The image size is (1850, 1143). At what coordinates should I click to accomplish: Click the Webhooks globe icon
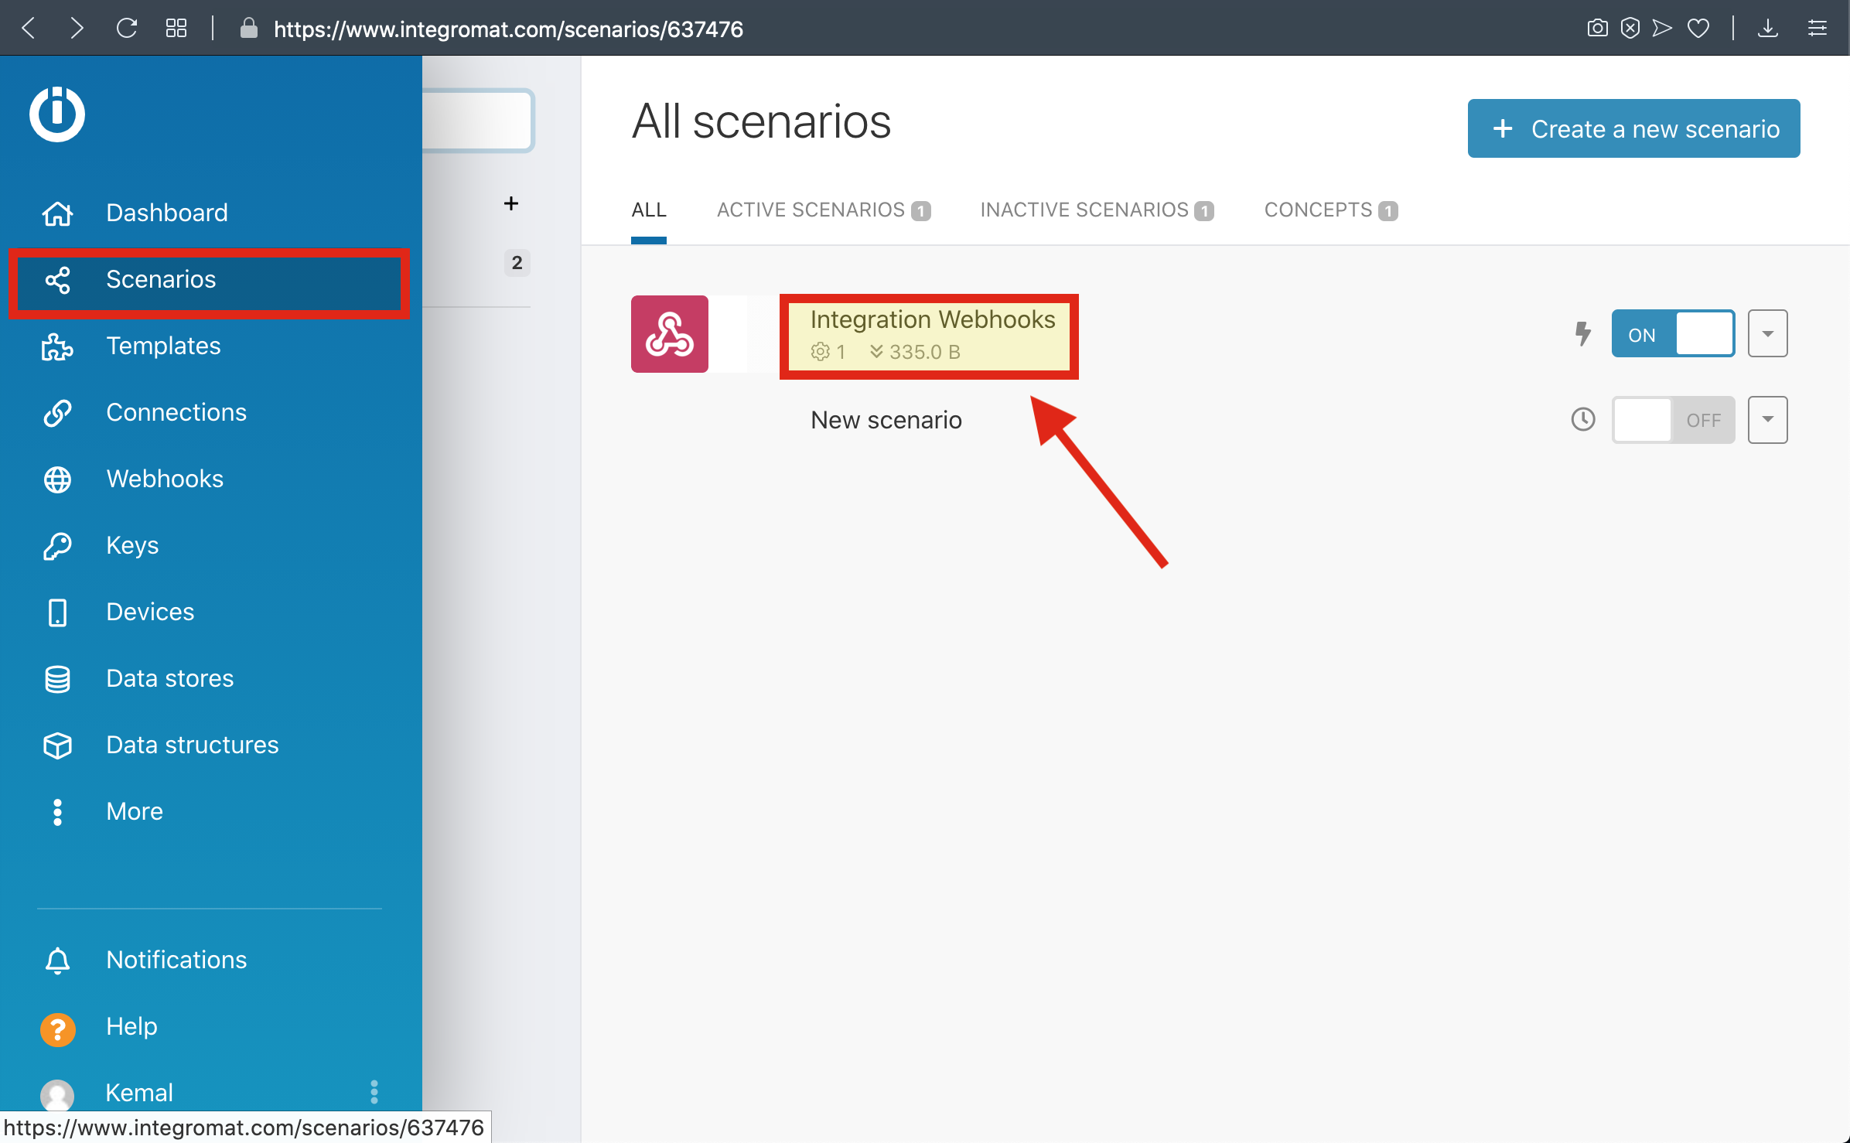(x=57, y=479)
